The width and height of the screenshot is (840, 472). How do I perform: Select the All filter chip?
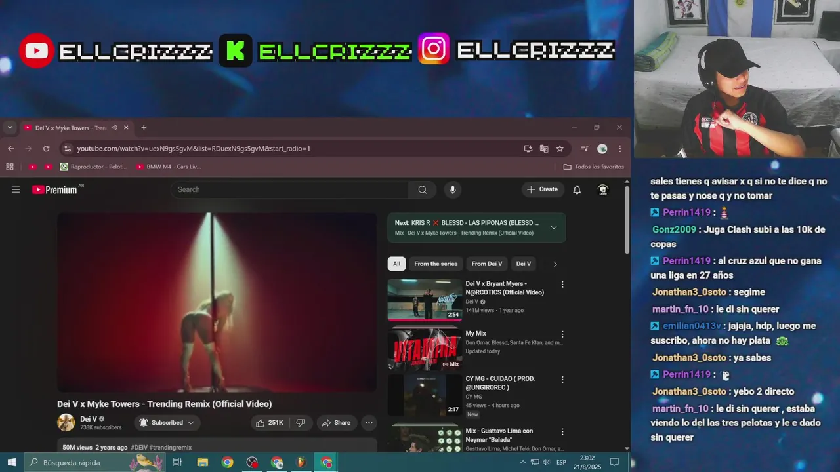tap(396, 264)
